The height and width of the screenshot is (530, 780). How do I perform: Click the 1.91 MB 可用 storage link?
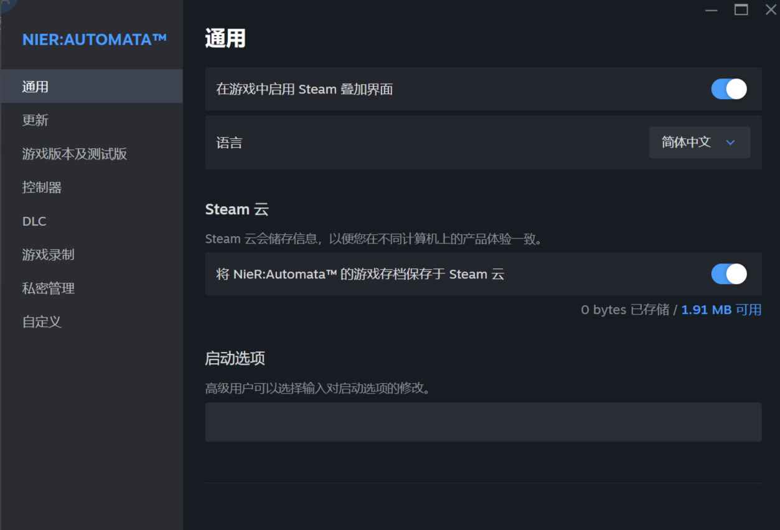[x=721, y=310]
